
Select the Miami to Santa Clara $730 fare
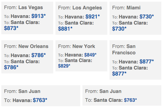point(119,29)
